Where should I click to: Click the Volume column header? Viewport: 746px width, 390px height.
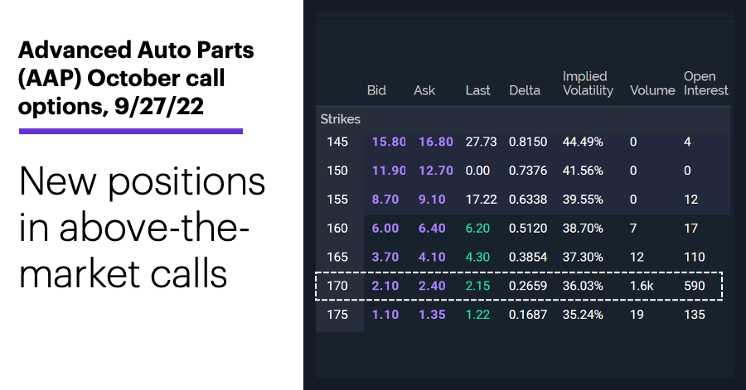click(652, 90)
